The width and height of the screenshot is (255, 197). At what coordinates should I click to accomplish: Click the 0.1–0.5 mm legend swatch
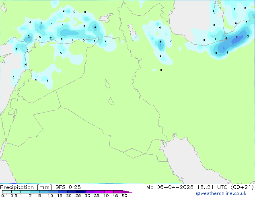click(7, 192)
